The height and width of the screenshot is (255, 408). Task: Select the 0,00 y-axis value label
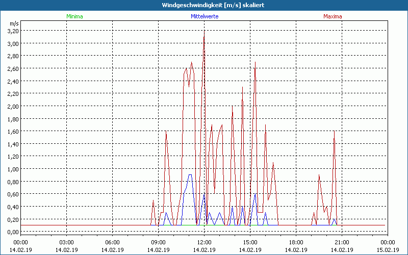[x=13, y=232]
